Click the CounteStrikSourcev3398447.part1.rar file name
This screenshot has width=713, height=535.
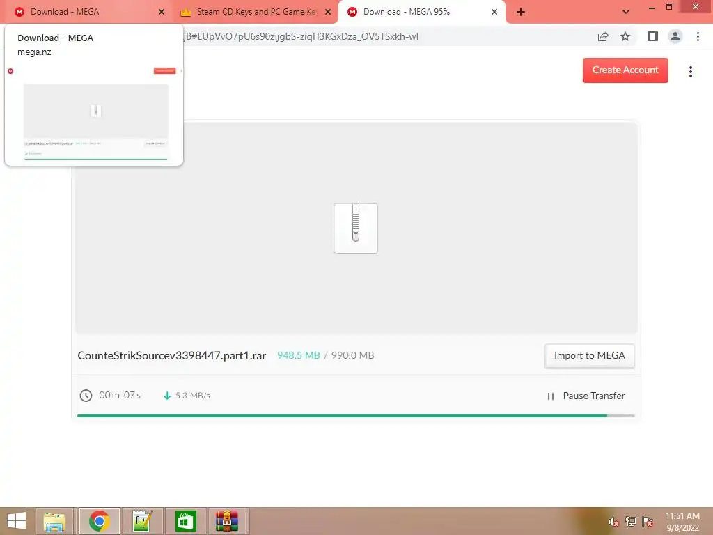[x=172, y=356]
